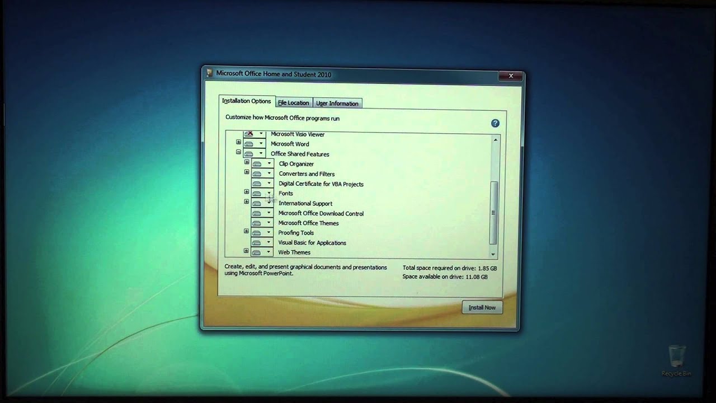Click the feature list scrollbar thumb
716x403 pixels.
[493, 213]
